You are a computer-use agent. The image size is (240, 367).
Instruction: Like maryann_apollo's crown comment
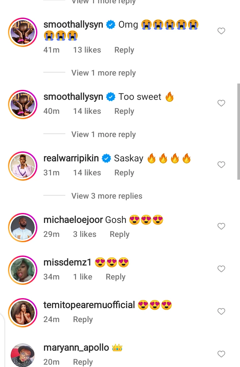pos(221,354)
